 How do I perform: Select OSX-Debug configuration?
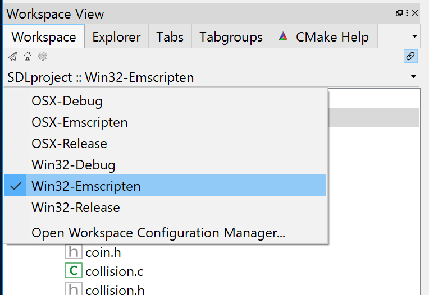pyautogui.click(x=165, y=101)
